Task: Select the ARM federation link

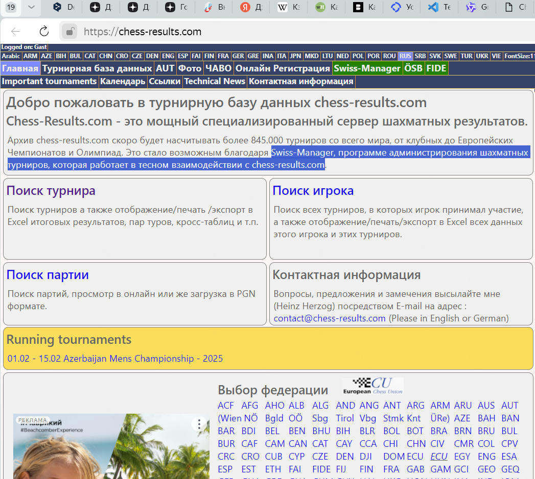Action: coord(440,406)
